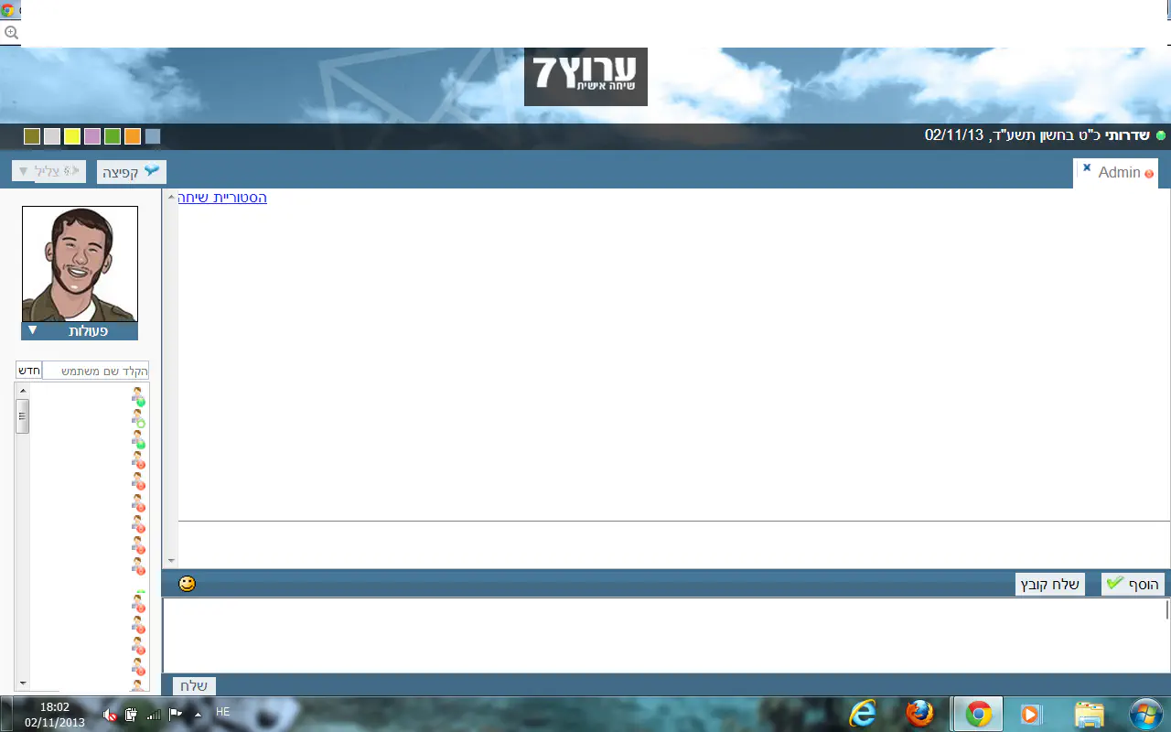1171x732 pixels.
Task: Click the first contact icon in list
Action: click(137, 396)
